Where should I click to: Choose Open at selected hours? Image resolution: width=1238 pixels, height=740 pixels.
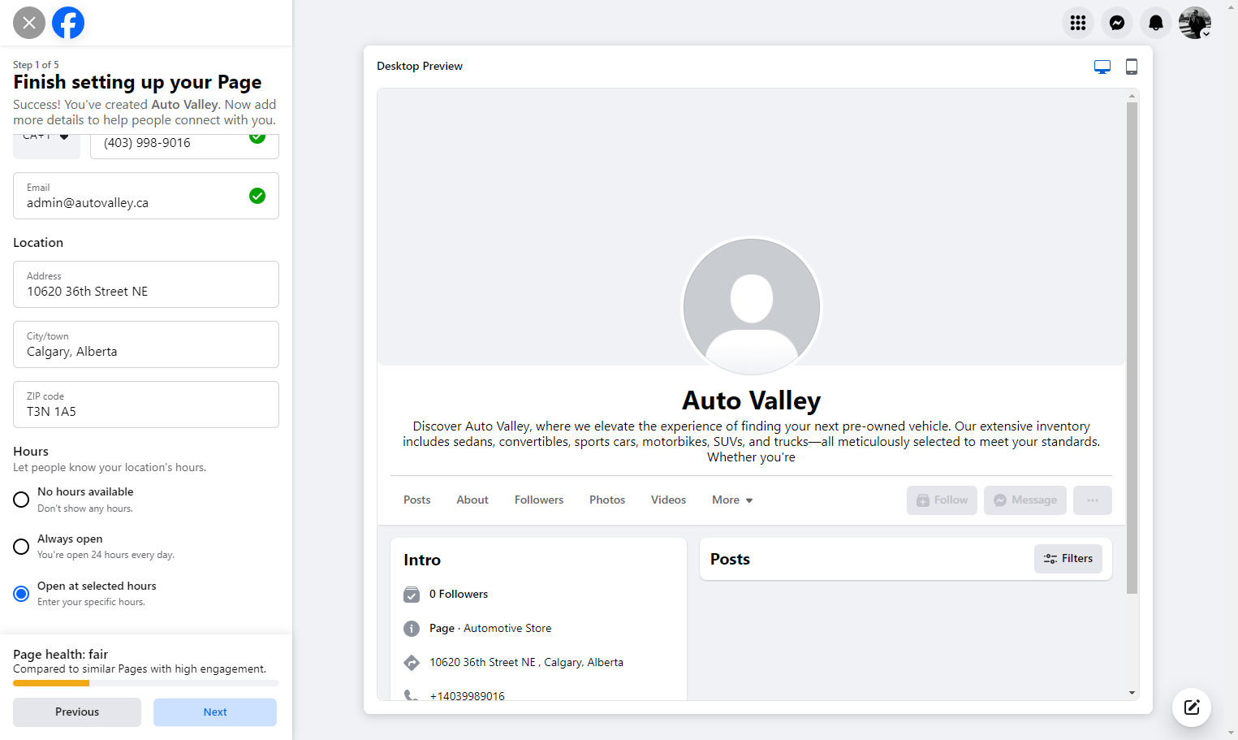click(21, 594)
